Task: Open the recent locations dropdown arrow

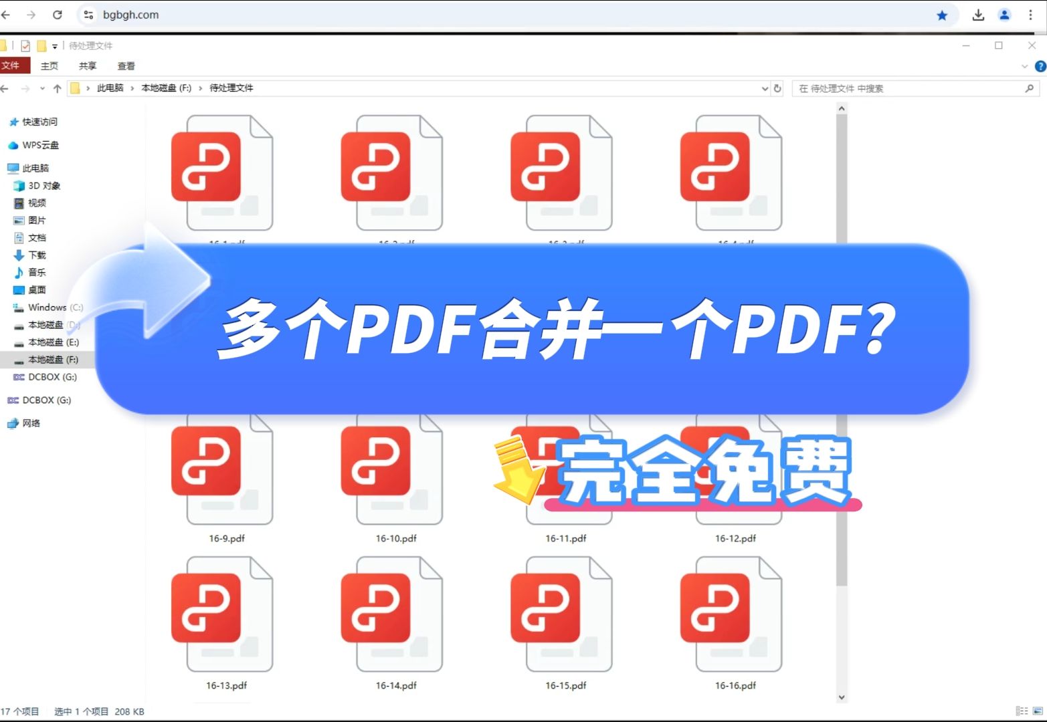Action: coord(42,88)
